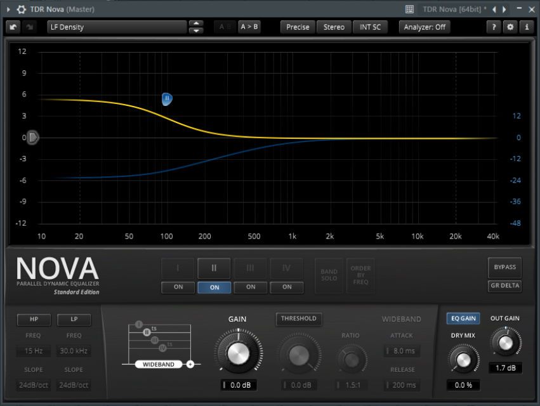The width and height of the screenshot is (540, 406).
Task: Toggle the GR DELTA button
Action: [504, 286]
